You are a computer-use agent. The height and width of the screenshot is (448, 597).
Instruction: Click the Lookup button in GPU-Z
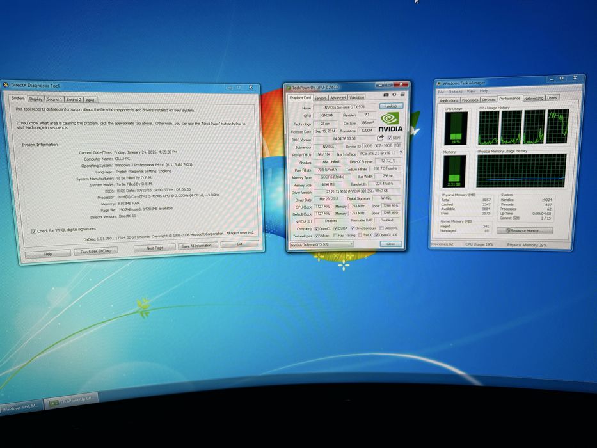[391, 106]
